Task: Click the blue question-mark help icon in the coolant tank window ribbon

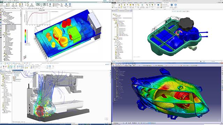Action: pyautogui.click(x=172, y=5)
